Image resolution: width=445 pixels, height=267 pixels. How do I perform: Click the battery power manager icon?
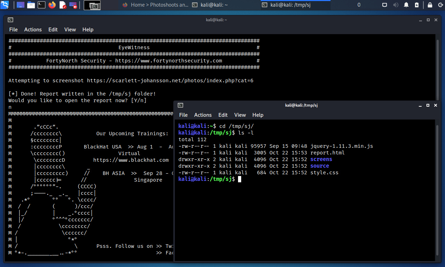pyautogui.click(x=416, y=5)
